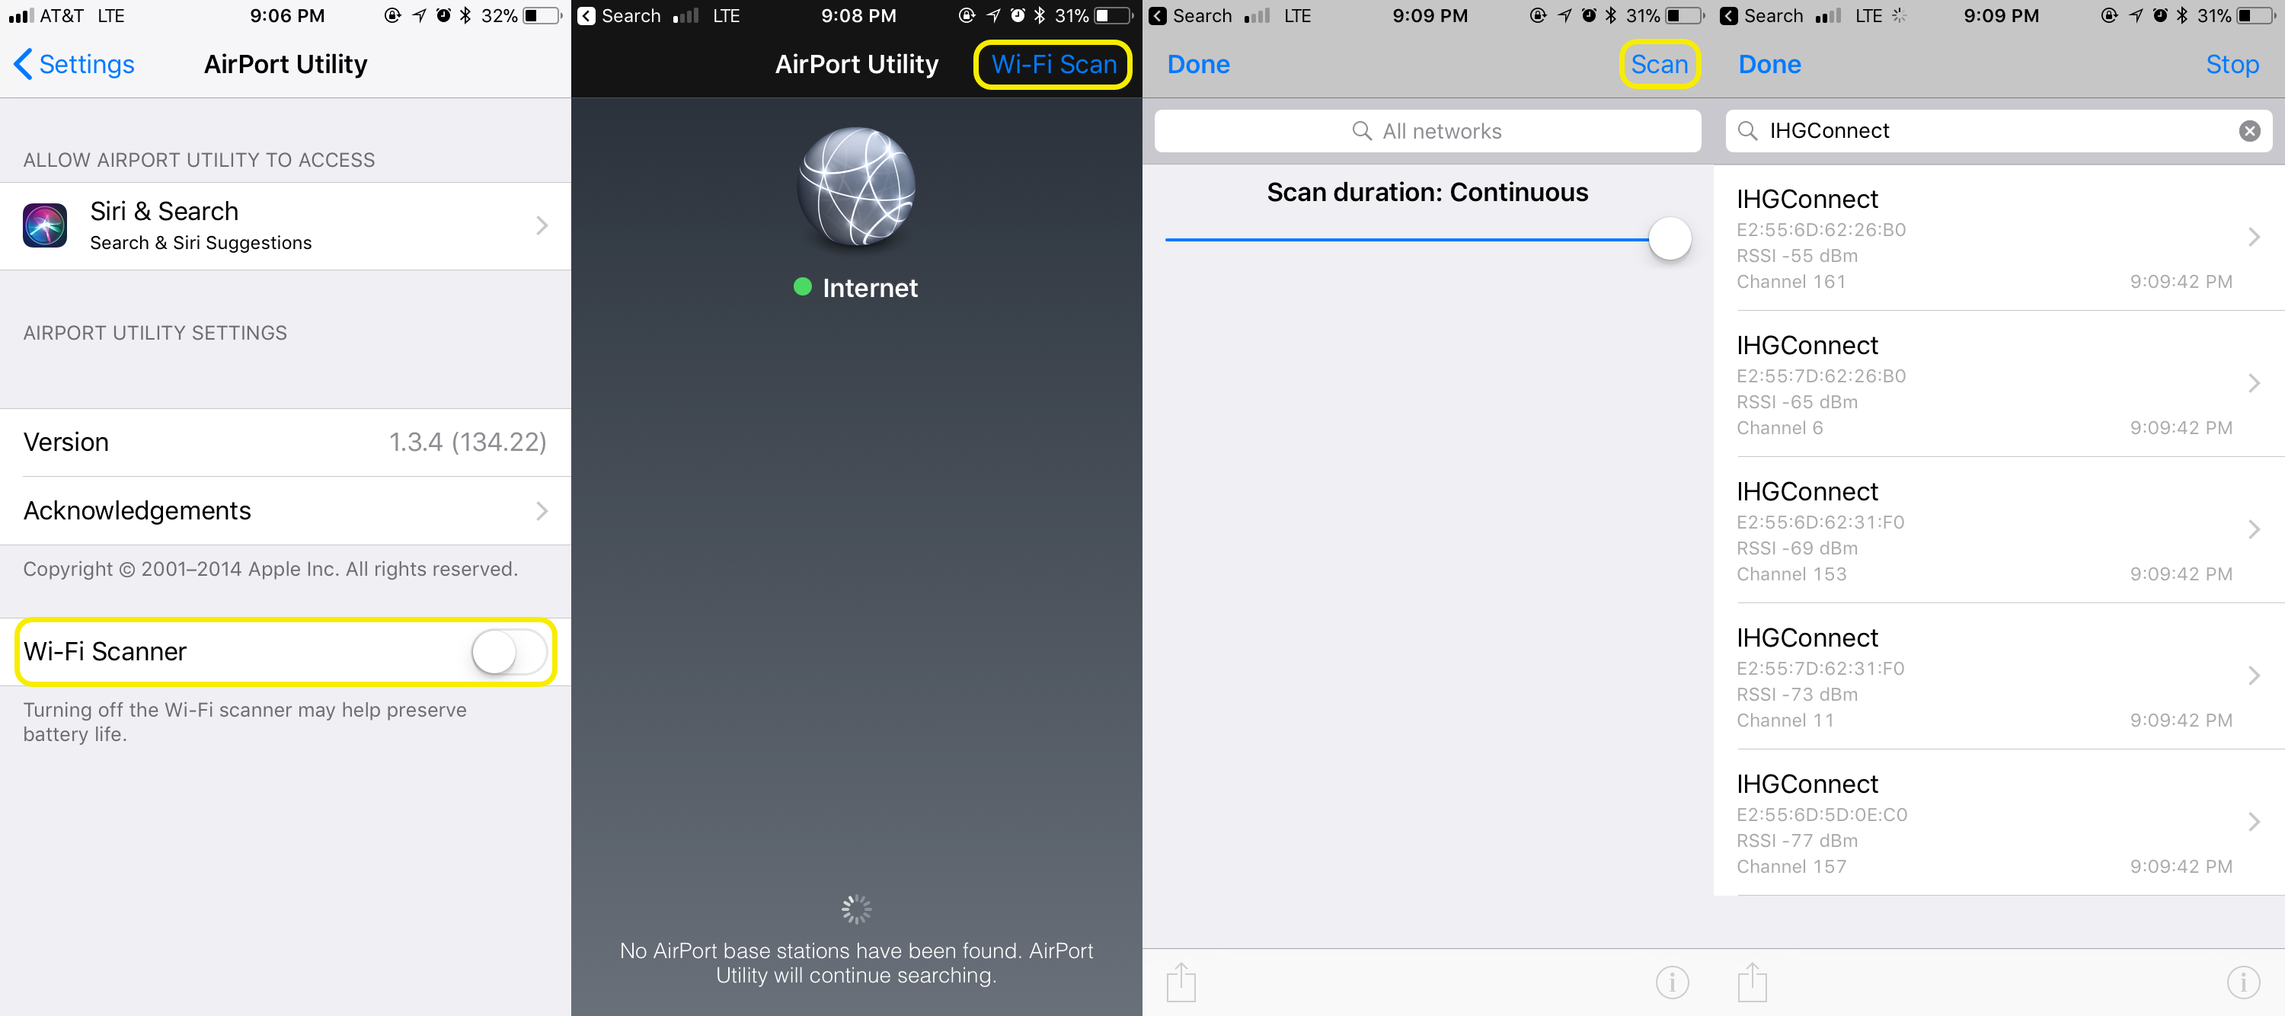This screenshot has height=1016, width=2285.
Task: Tap the Search back link in the 9:08 PM status bar
Action: coord(620,16)
